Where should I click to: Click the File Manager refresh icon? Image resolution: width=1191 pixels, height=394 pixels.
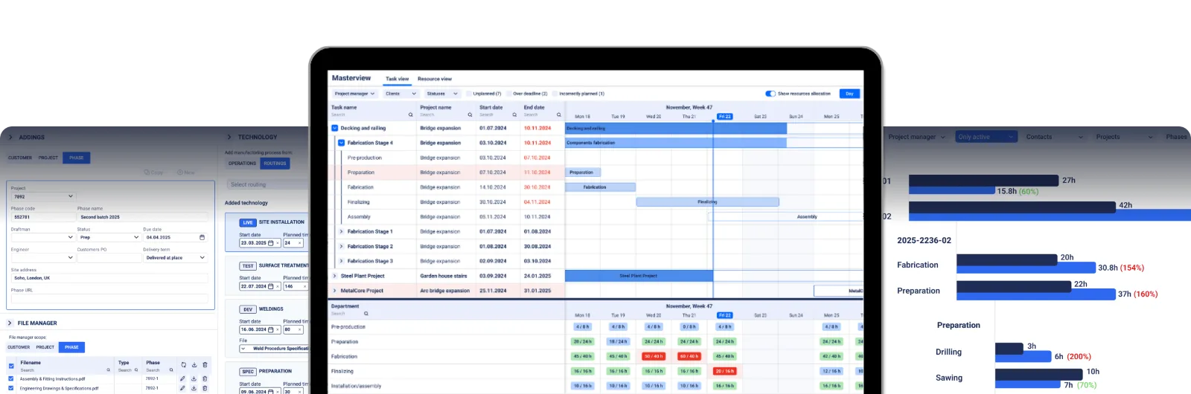click(183, 365)
